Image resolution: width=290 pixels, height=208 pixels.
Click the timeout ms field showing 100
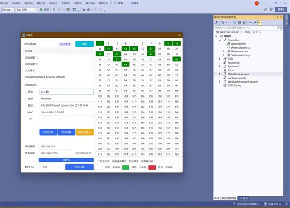[45, 167]
